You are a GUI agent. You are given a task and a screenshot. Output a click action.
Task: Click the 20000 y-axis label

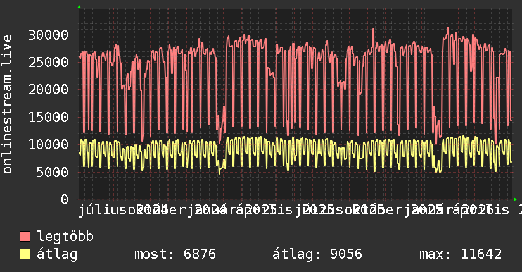coord(48,89)
